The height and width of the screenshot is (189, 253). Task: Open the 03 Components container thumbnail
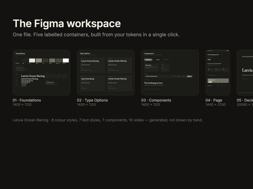click(170, 73)
